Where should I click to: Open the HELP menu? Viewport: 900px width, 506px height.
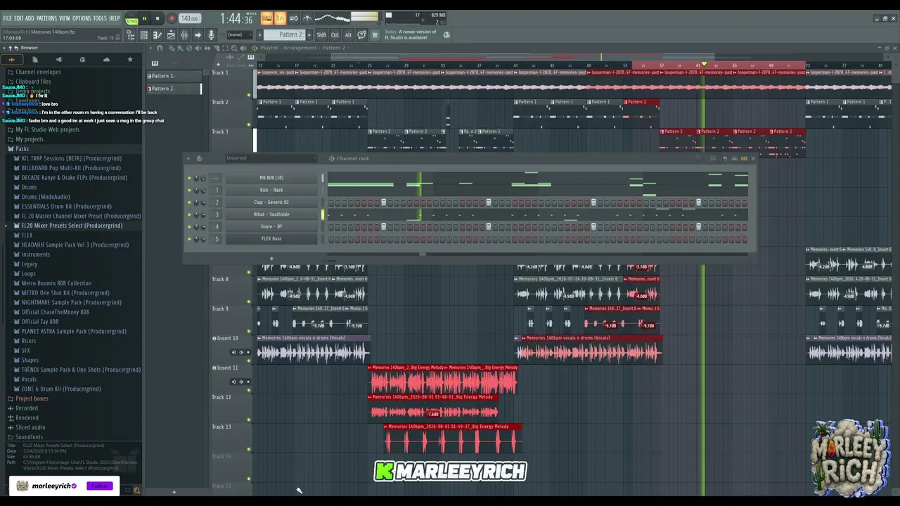115,18
